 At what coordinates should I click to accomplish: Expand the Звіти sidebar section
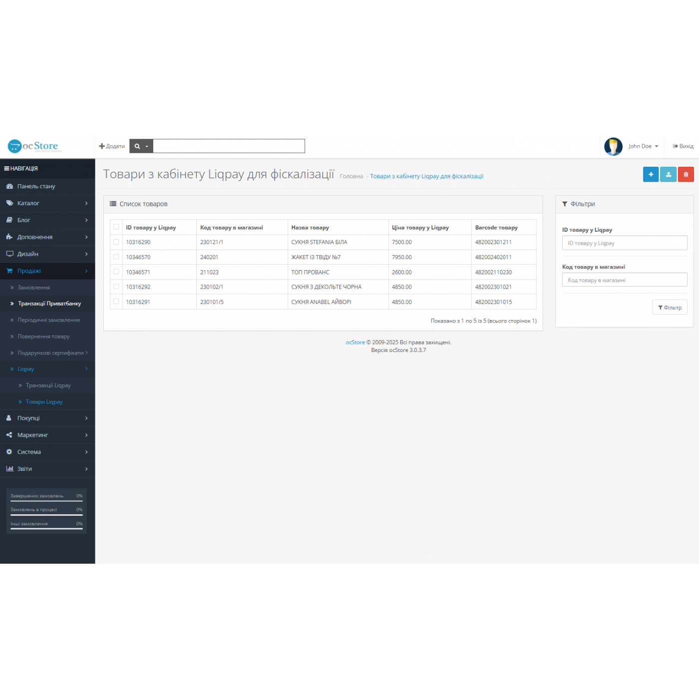[x=47, y=469]
